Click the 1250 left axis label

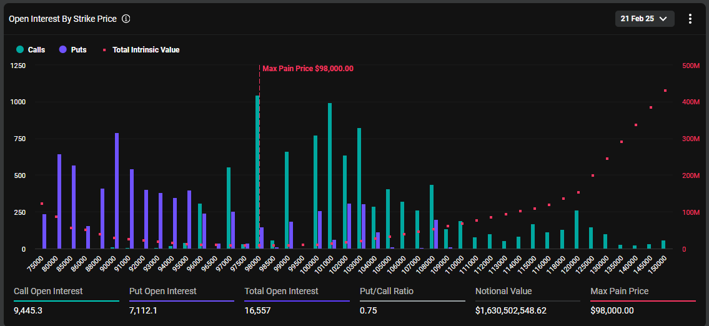(18, 66)
